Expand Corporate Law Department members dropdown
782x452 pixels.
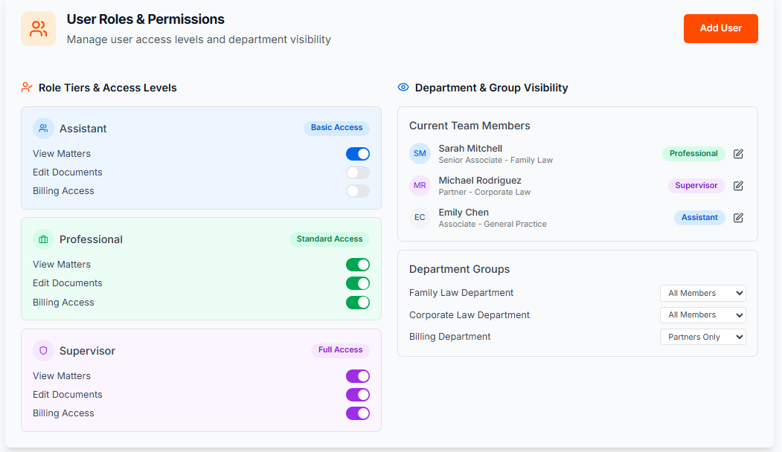tap(702, 315)
